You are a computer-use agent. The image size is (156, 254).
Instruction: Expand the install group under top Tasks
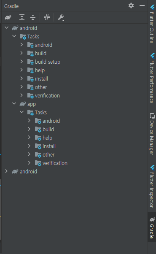pos(22,78)
